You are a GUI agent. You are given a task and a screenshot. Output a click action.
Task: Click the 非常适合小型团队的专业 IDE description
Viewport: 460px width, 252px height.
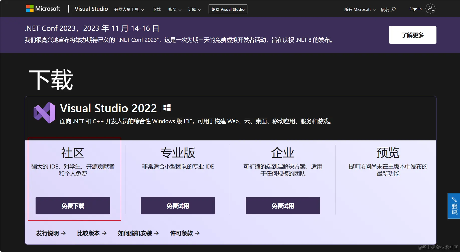178,166
